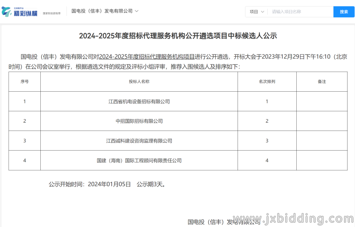Select bidder 江西省机电设备招标有限公司
The image size is (355, 227).
pos(139,102)
